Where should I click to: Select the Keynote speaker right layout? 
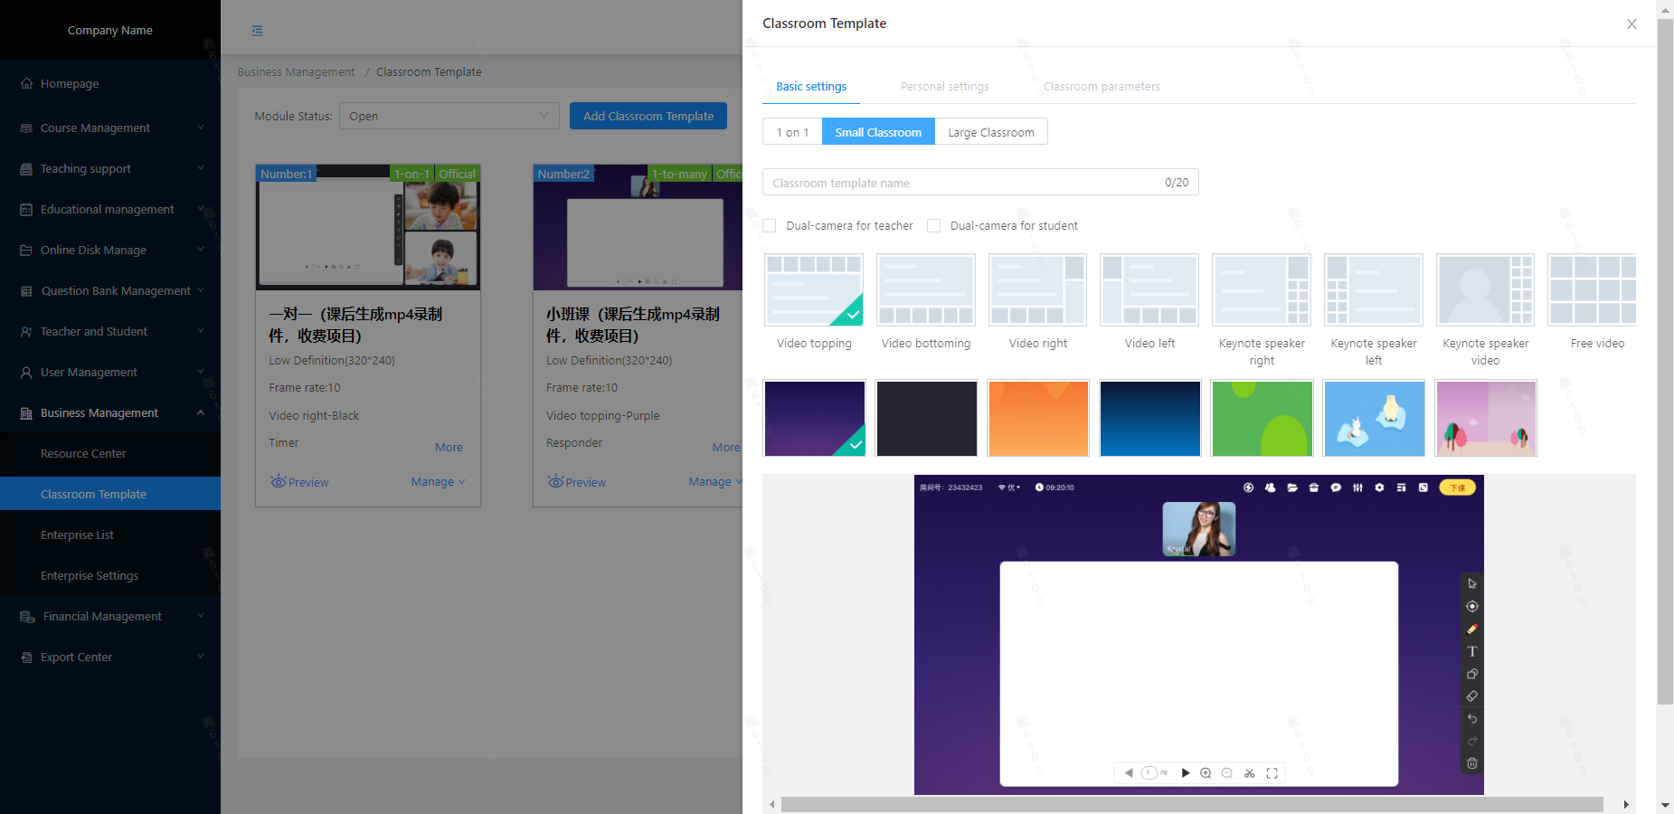(x=1261, y=290)
